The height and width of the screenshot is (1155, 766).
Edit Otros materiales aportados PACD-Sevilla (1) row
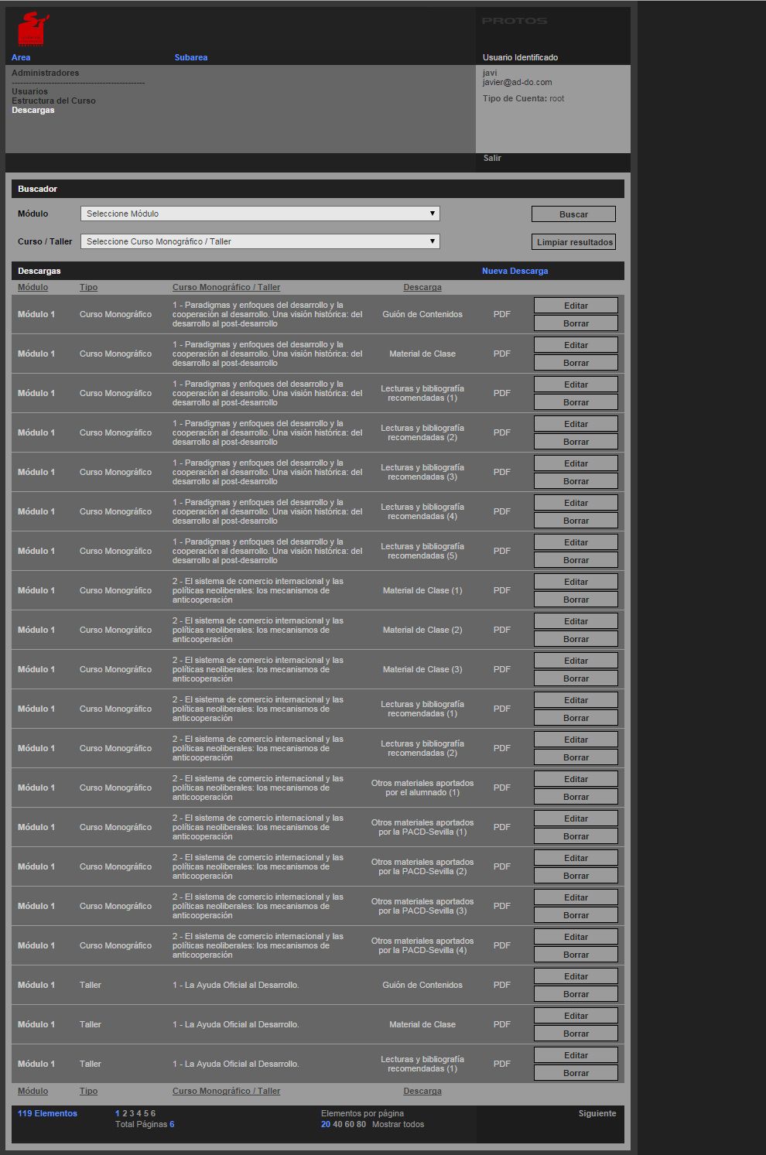coord(576,818)
